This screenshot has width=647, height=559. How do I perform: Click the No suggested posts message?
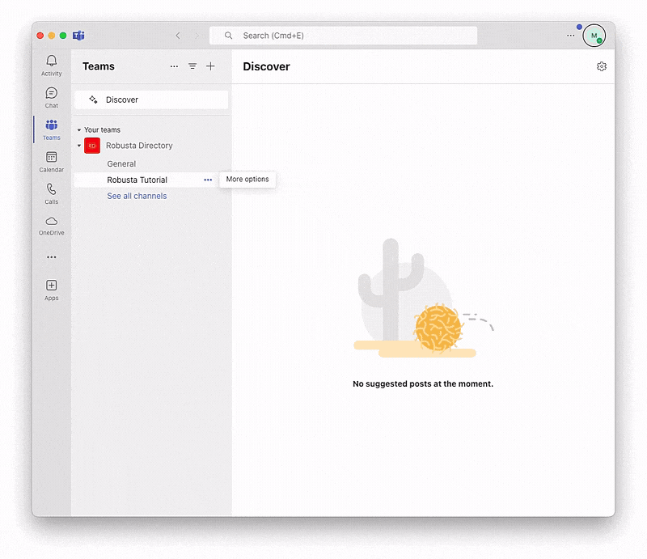(x=423, y=384)
